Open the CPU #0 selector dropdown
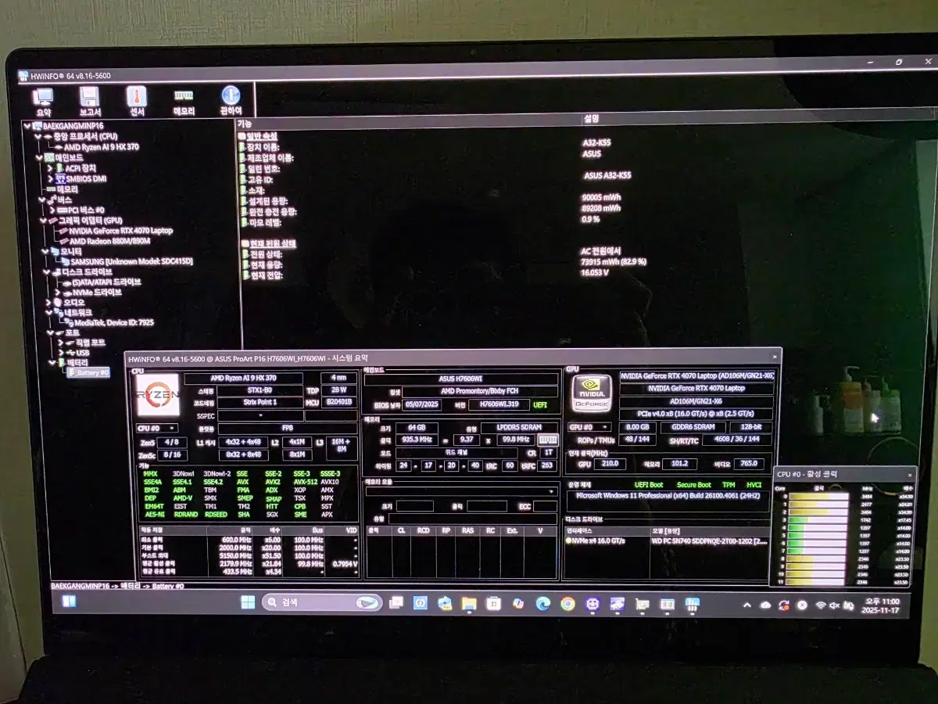The height and width of the screenshot is (704, 938). coord(156,428)
